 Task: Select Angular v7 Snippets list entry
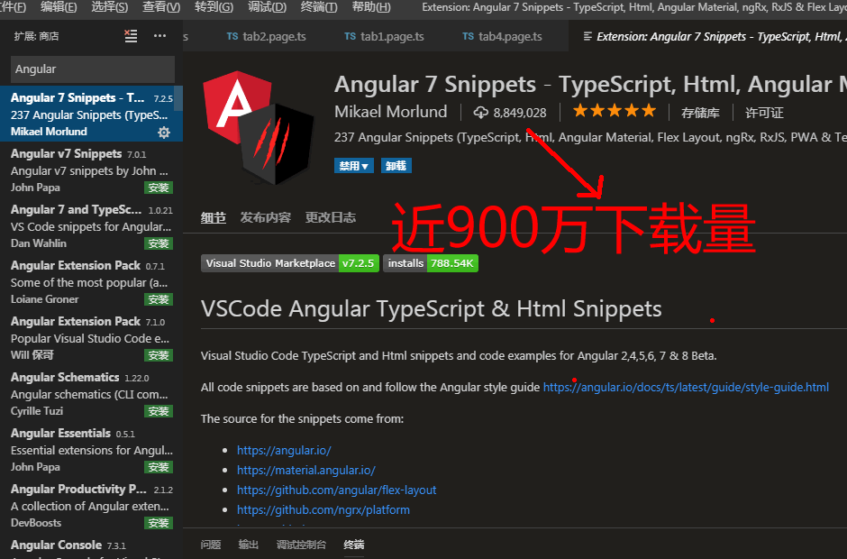(91, 170)
